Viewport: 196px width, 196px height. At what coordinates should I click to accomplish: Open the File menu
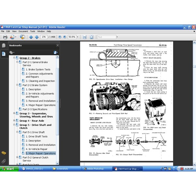[3, 31]
